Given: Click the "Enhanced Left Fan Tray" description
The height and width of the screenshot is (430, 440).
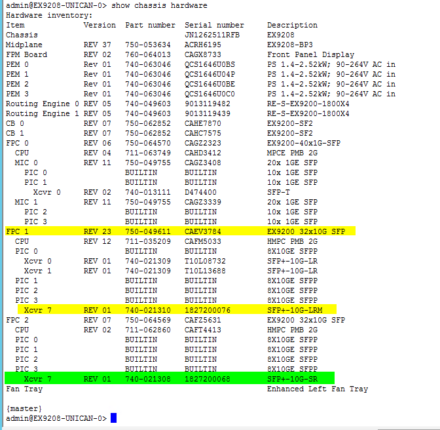Looking at the screenshot, I should point(317,389).
